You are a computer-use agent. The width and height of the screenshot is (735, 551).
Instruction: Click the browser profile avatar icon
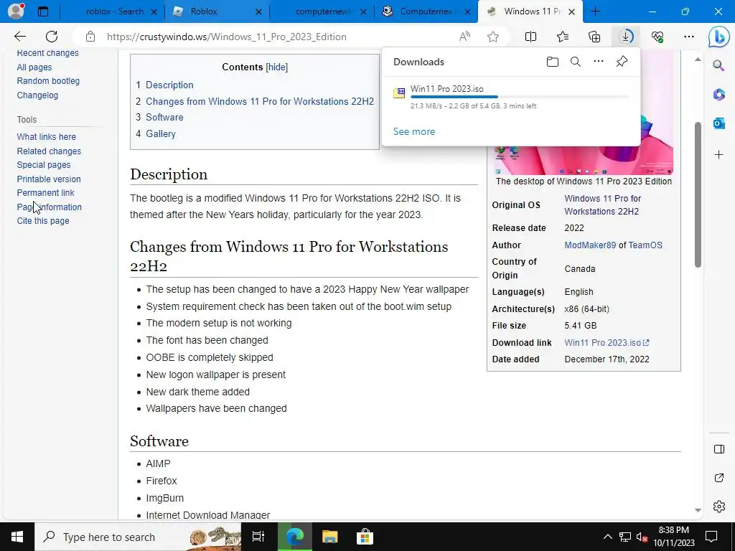pyautogui.click(x=16, y=11)
